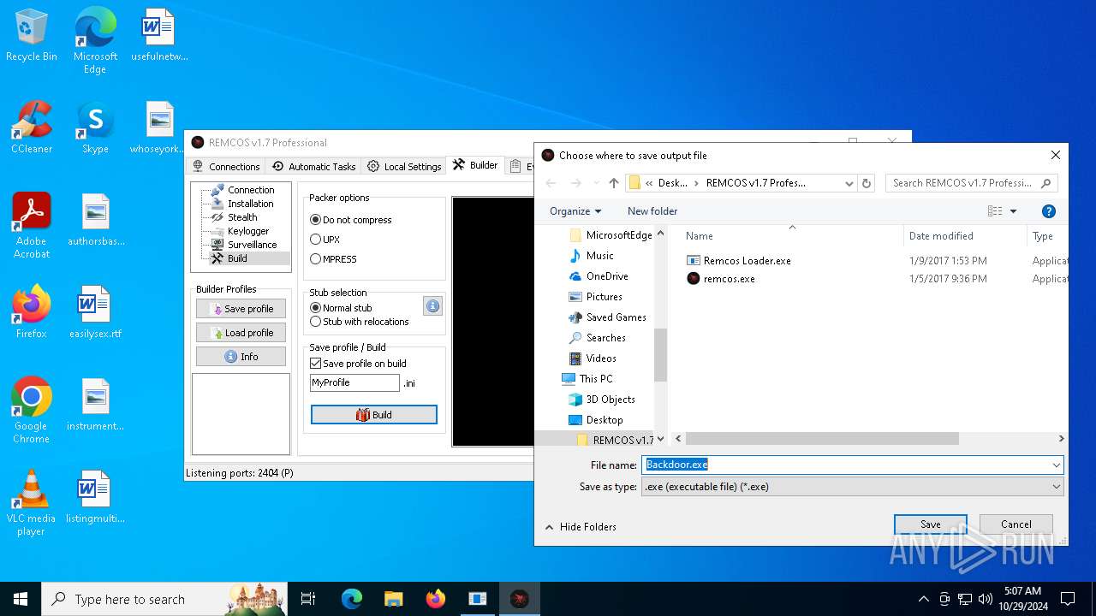This screenshot has width=1096, height=616.
Task: Select OneDrive in navigation tree
Action: click(x=599, y=276)
